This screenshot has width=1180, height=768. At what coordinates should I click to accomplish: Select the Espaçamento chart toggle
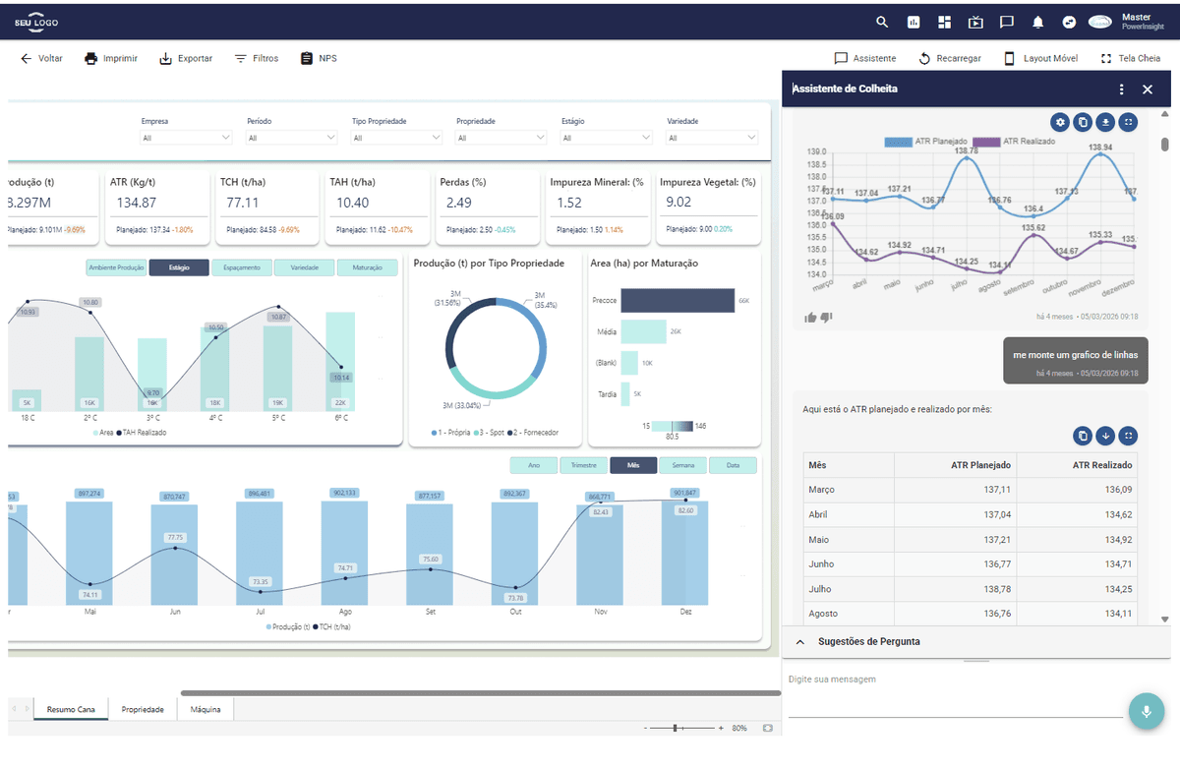[242, 267]
